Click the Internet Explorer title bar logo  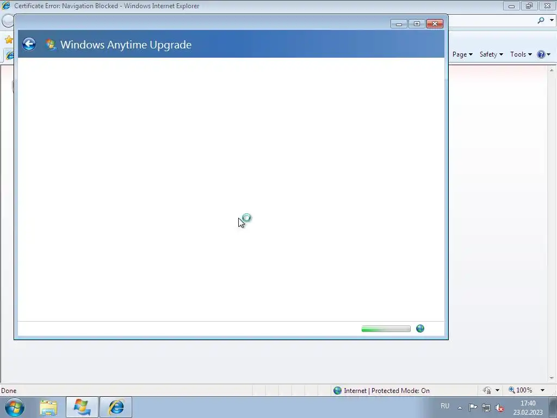click(x=6, y=5)
